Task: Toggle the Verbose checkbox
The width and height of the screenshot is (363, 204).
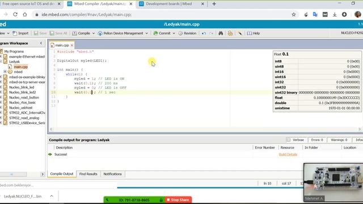Action: (288, 140)
